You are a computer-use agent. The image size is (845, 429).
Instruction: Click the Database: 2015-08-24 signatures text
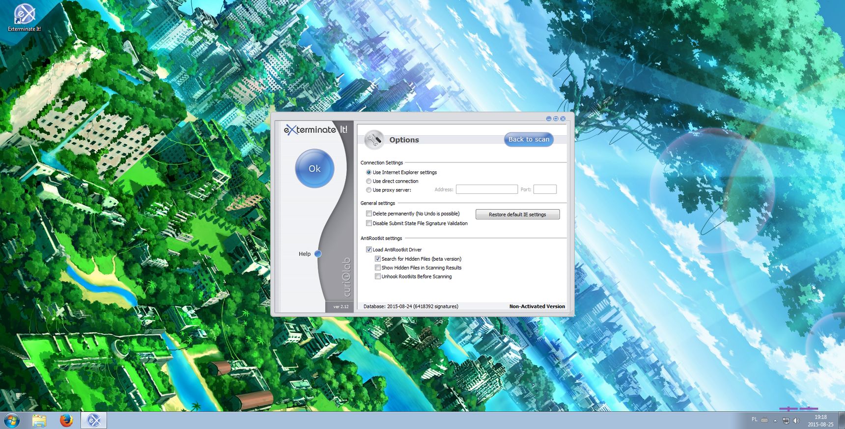click(x=411, y=306)
